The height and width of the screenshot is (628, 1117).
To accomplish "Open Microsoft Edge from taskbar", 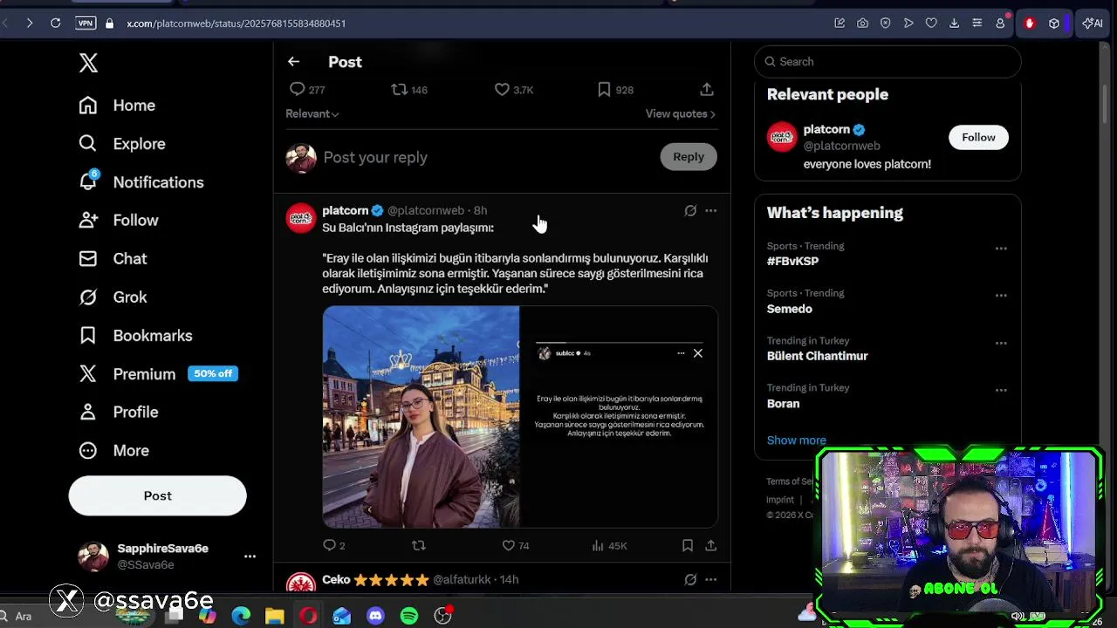I will [x=241, y=616].
